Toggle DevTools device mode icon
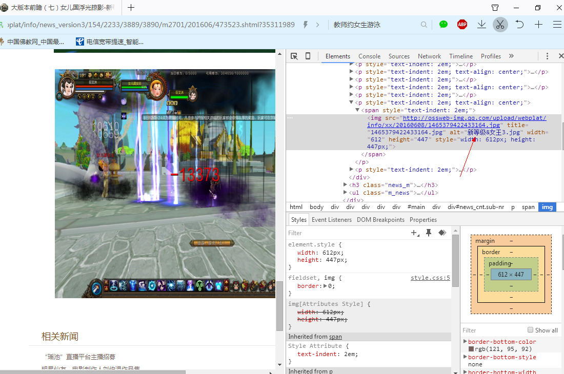564x374 pixels. click(x=308, y=56)
